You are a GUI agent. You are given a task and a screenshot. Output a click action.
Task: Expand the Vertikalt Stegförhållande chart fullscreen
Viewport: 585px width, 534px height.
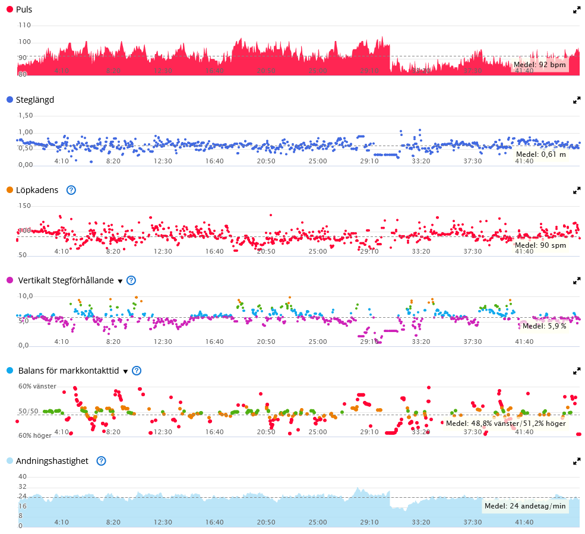(577, 281)
